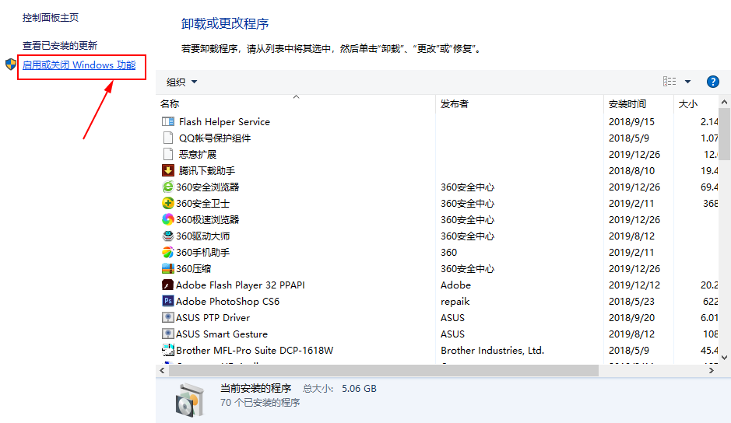Click publisher Brother Industries, Ltd.

(492, 351)
